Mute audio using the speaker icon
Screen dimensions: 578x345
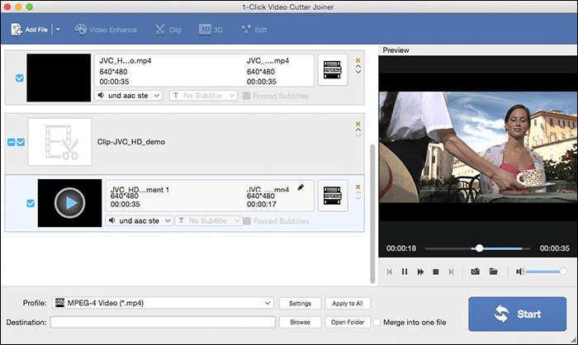tap(520, 271)
